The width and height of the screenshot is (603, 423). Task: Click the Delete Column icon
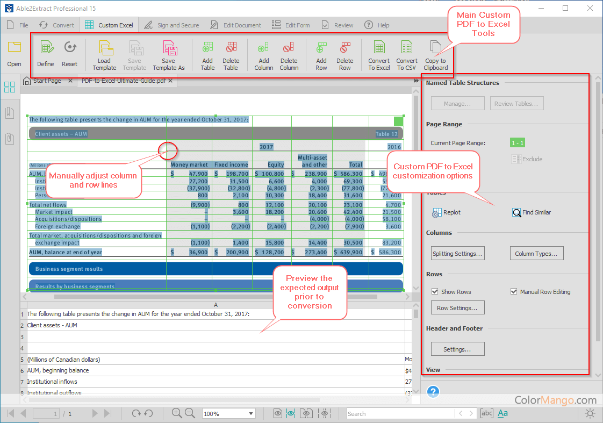pyautogui.click(x=289, y=48)
